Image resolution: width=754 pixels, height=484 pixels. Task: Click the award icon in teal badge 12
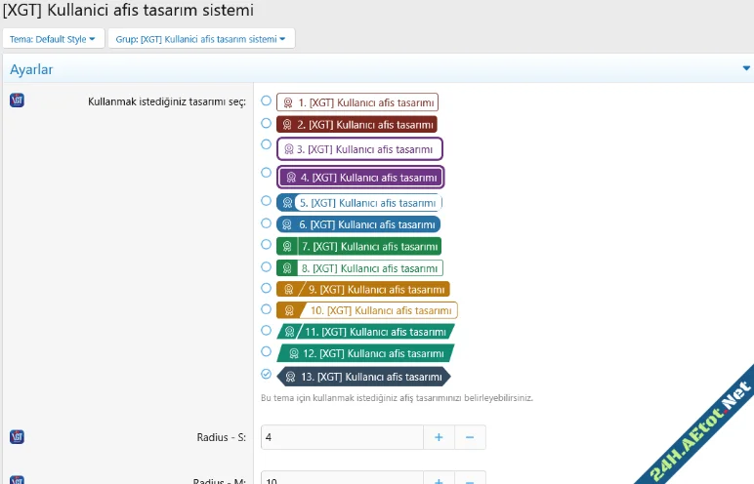pyautogui.click(x=290, y=353)
